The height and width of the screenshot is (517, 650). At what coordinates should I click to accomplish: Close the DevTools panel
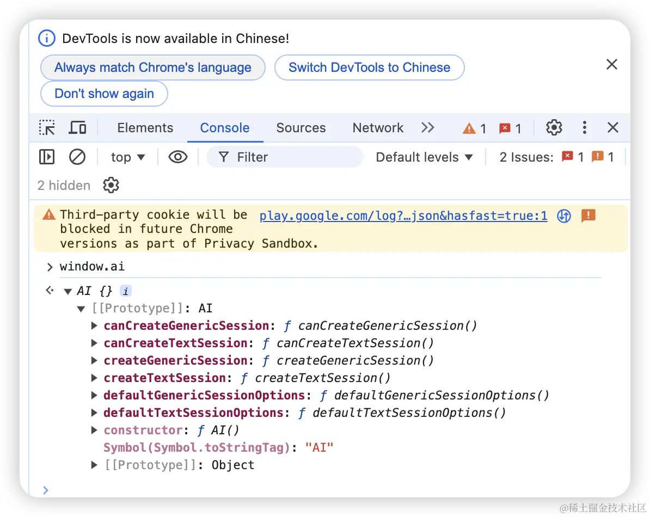612,127
